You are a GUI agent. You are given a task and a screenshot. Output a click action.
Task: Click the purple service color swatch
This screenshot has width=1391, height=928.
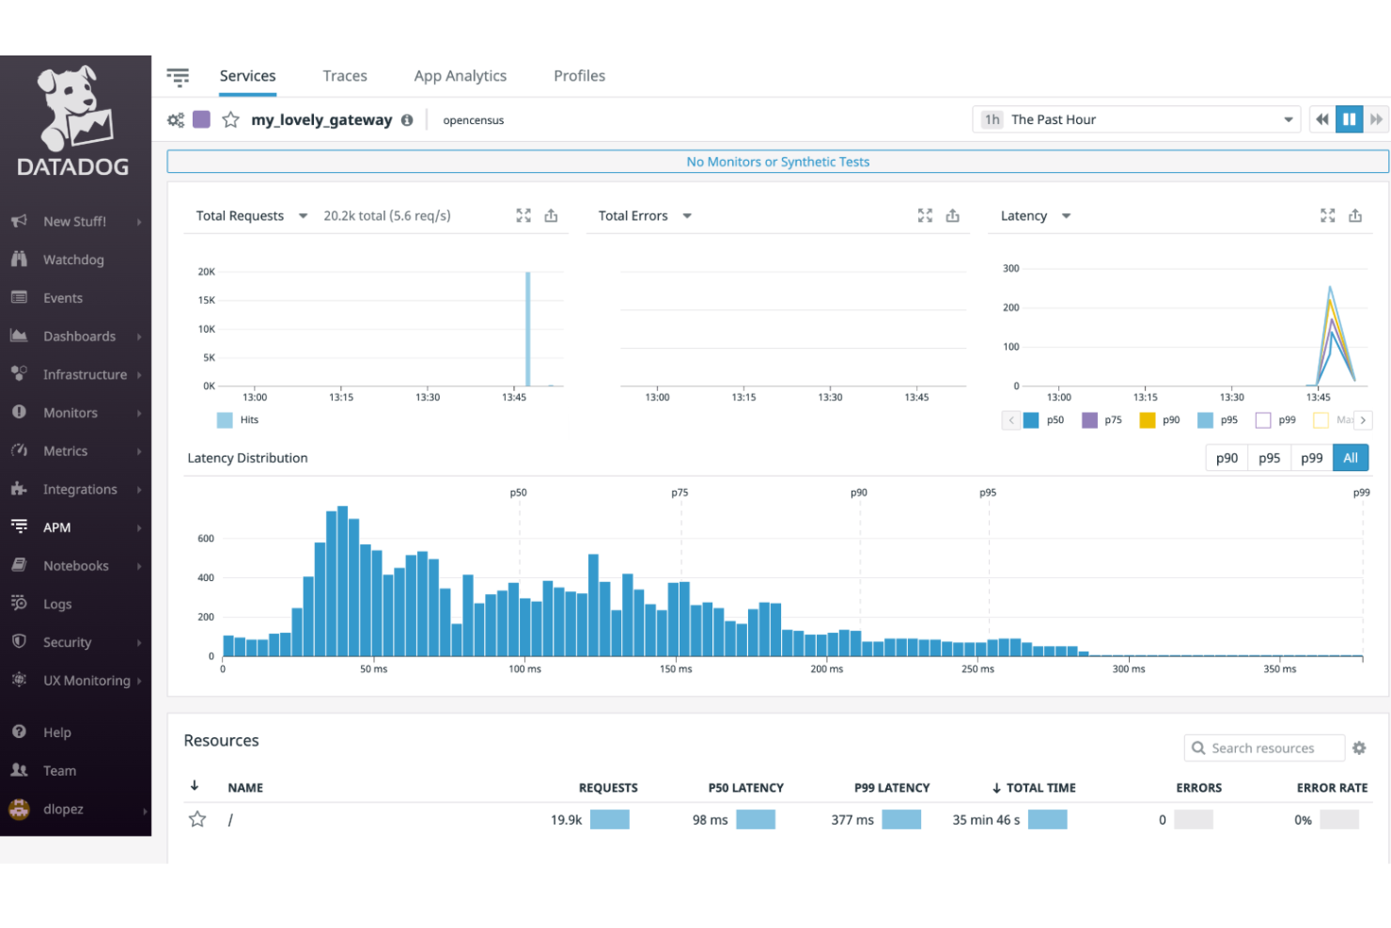(201, 119)
